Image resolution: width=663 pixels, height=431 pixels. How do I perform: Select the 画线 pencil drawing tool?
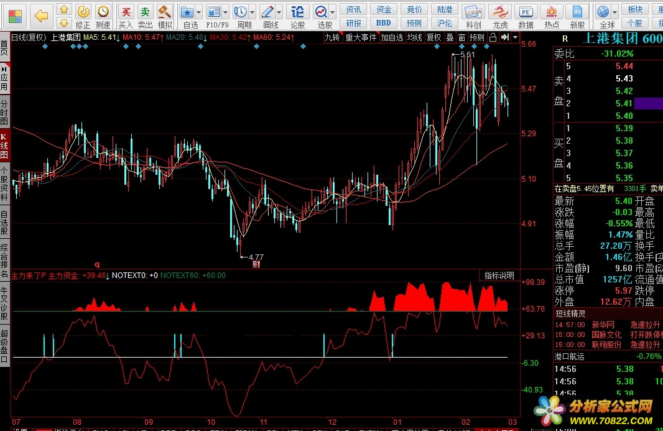(267, 11)
